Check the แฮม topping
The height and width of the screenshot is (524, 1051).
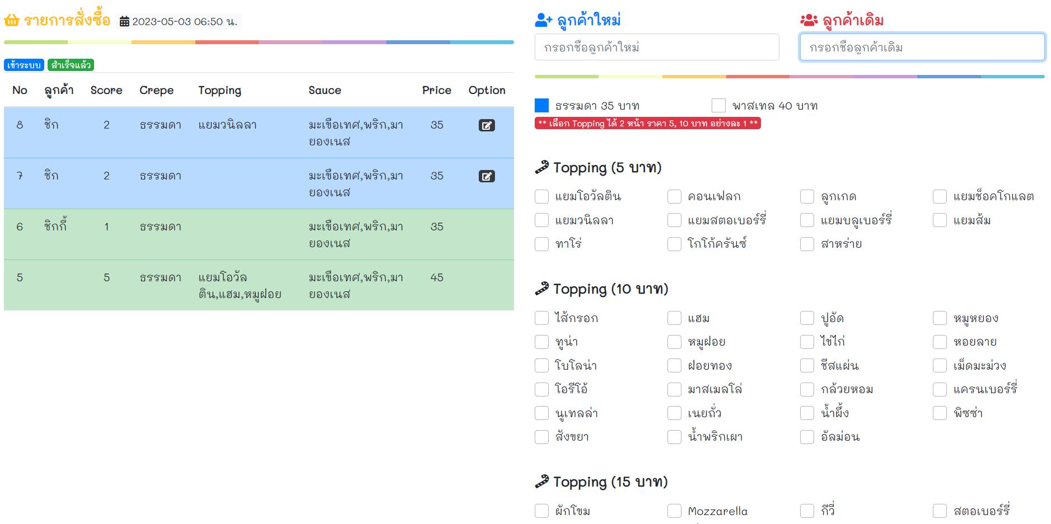point(674,318)
